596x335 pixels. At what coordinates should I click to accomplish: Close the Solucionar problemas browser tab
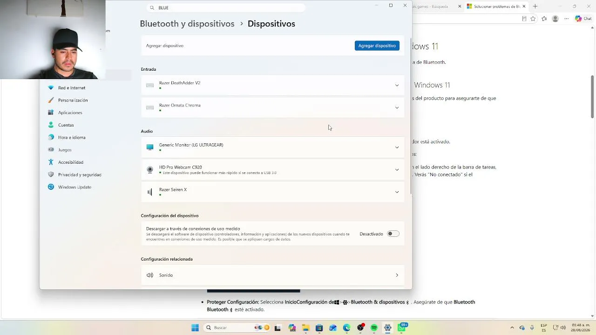pyautogui.click(x=524, y=7)
